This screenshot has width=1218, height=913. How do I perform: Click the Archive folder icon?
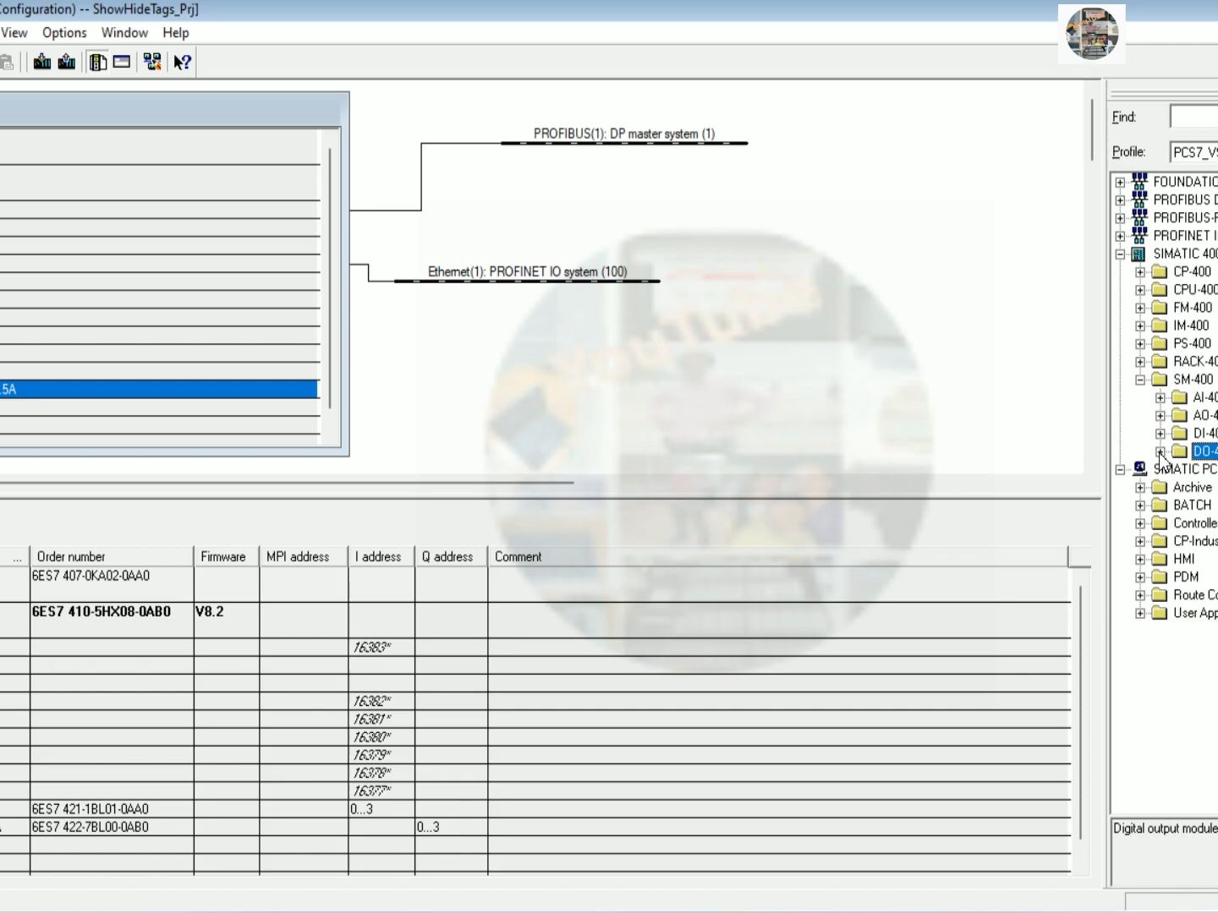[x=1160, y=487]
